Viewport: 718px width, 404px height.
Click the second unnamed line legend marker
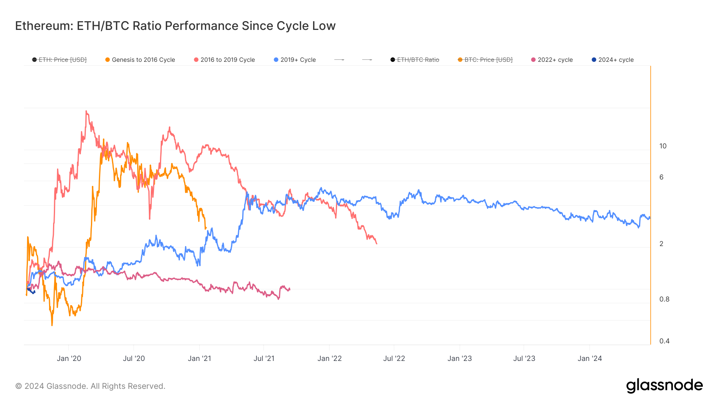[367, 60]
